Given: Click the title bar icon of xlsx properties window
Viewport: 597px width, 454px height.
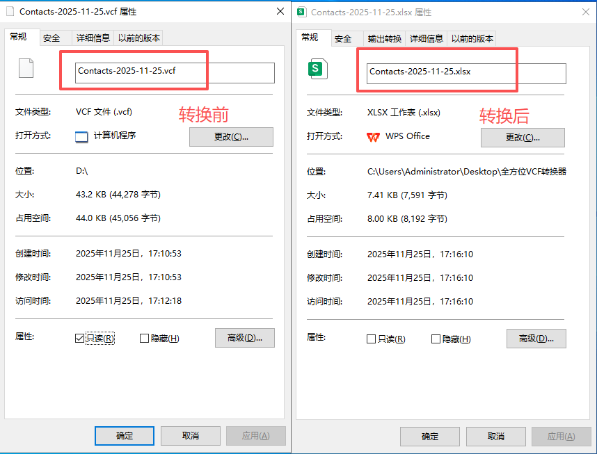Looking at the screenshot, I should coord(301,12).
